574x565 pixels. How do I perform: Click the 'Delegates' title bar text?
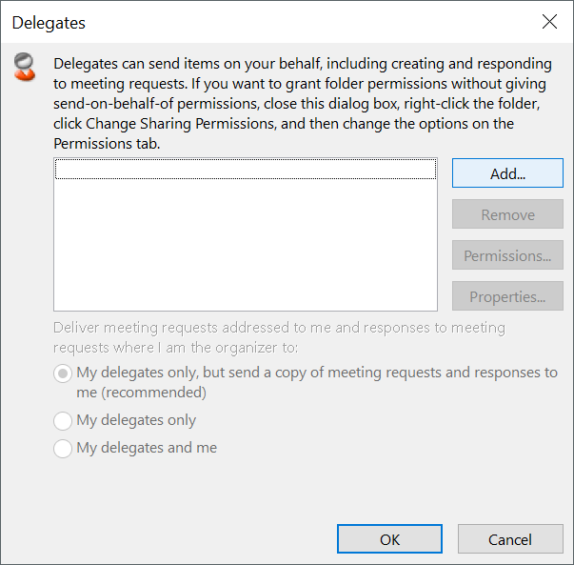click(x=49, y=23)
